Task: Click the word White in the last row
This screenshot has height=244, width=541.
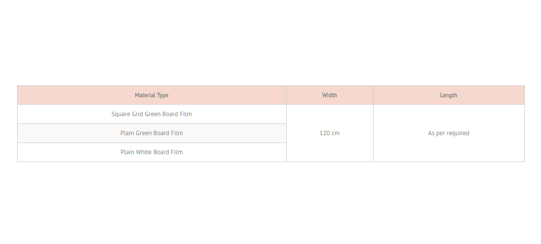Action: click(143, 152)
